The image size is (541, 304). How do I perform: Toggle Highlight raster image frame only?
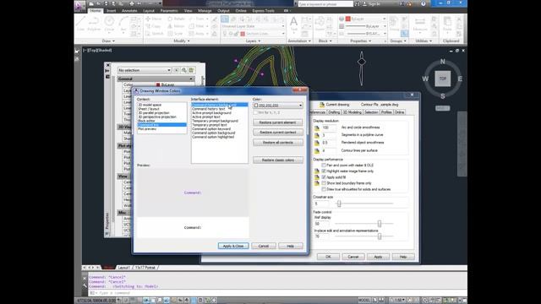point(324,171)
